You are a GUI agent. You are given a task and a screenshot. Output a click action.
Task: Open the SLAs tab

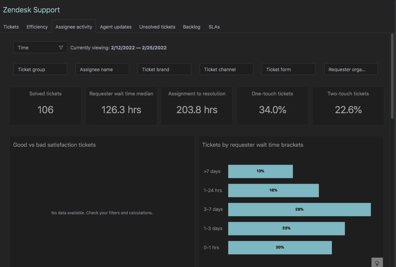(214, 27)
